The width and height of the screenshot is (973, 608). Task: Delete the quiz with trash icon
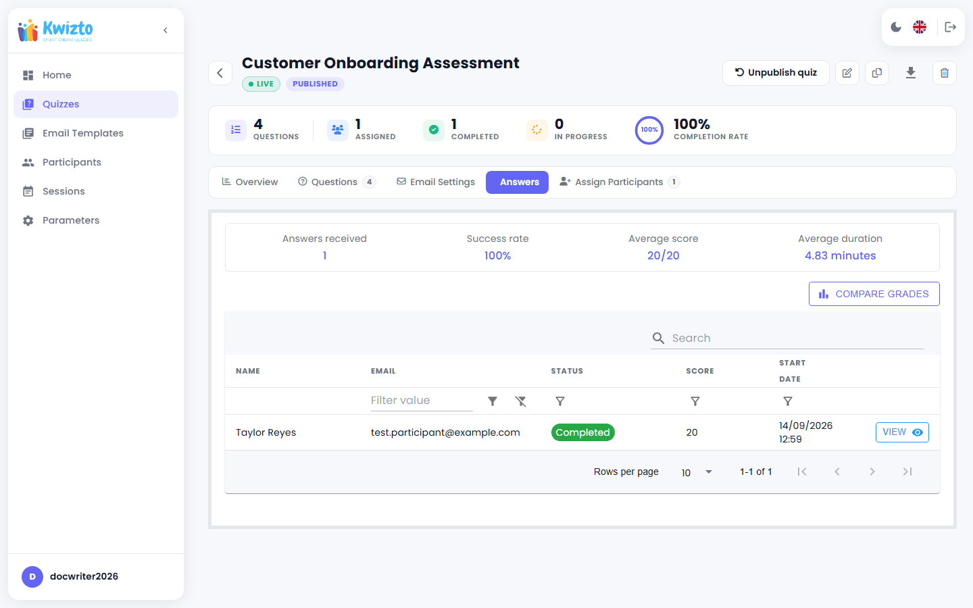point(945,73)
